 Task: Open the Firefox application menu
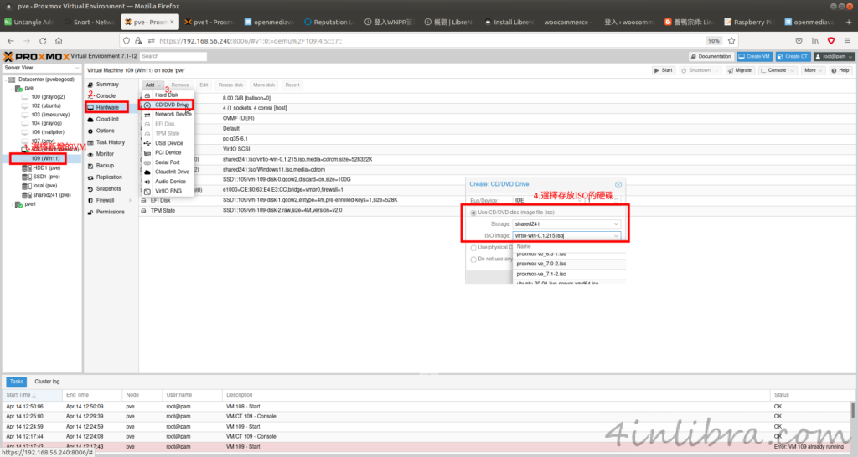[x=847, y=40]
